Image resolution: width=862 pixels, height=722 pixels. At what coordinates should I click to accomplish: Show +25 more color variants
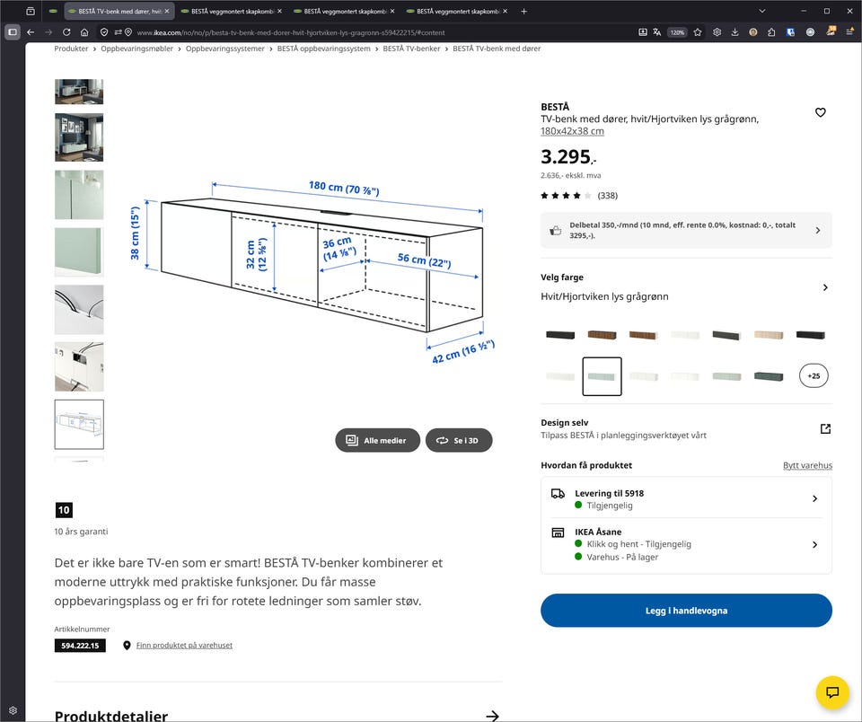pos(814,376)
